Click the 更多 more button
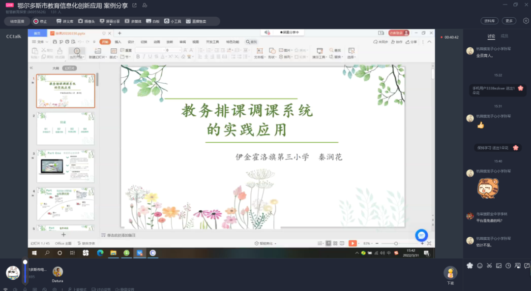 [509, 21]
